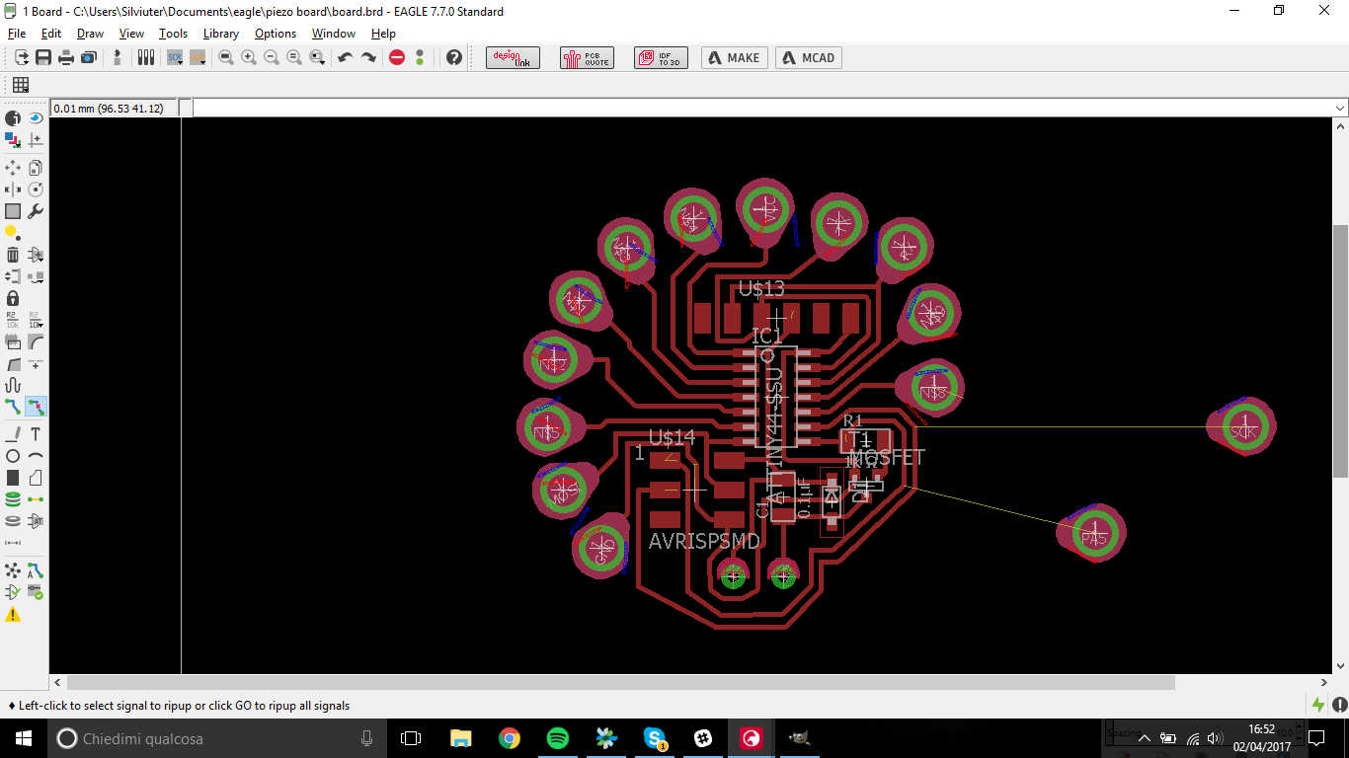Select the Route tool
The width and height of the screenshot is (1349, 758).
pyautogui.click(x=13, y=407)
